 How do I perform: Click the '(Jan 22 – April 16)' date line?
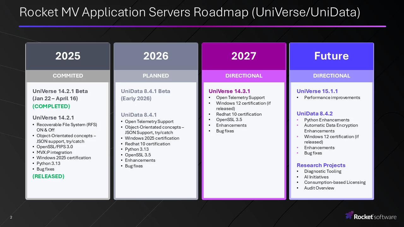pyautogui.click(x=56, y=98)
